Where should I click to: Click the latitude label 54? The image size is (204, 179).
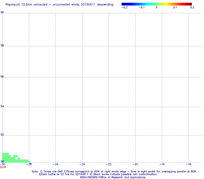point(2,106)
